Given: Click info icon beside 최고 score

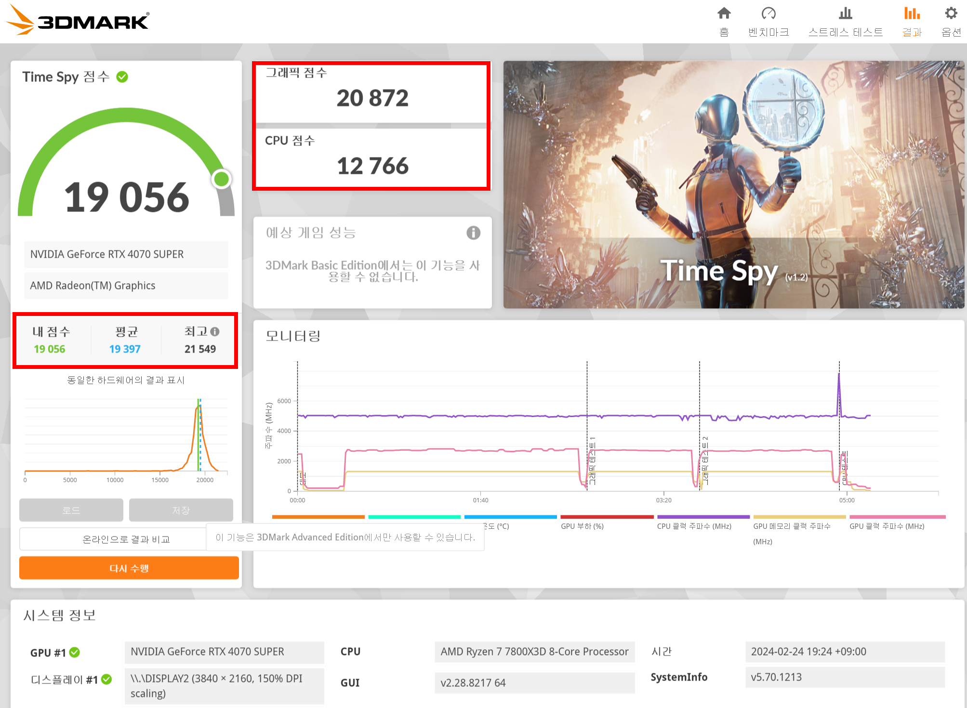Looking at the screenshot, I should [x=215, y=332].
